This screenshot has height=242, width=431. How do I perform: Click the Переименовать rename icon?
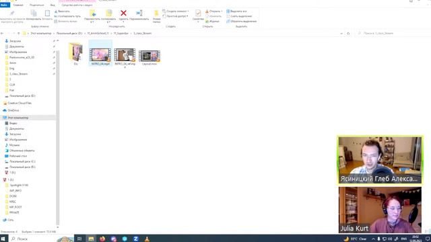click(x=139, y=15)
